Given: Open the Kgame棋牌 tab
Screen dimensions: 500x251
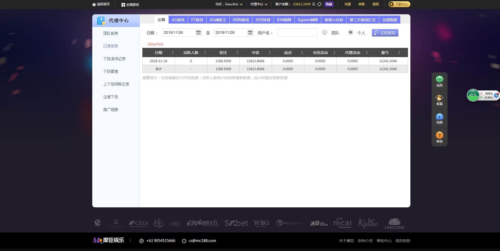Looking at the screenshot, I should click(x=308, y=20).
